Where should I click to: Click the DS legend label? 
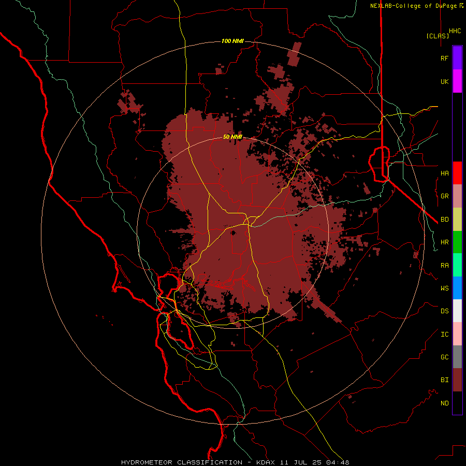pos(444,311)
